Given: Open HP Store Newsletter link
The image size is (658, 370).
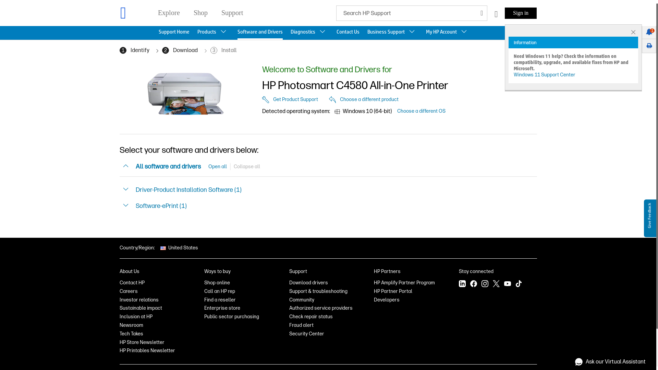Looking at the screenshot, I should tap(142, 343).
